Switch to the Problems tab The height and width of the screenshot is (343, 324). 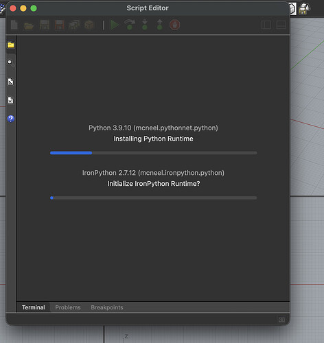click(68, 307)
